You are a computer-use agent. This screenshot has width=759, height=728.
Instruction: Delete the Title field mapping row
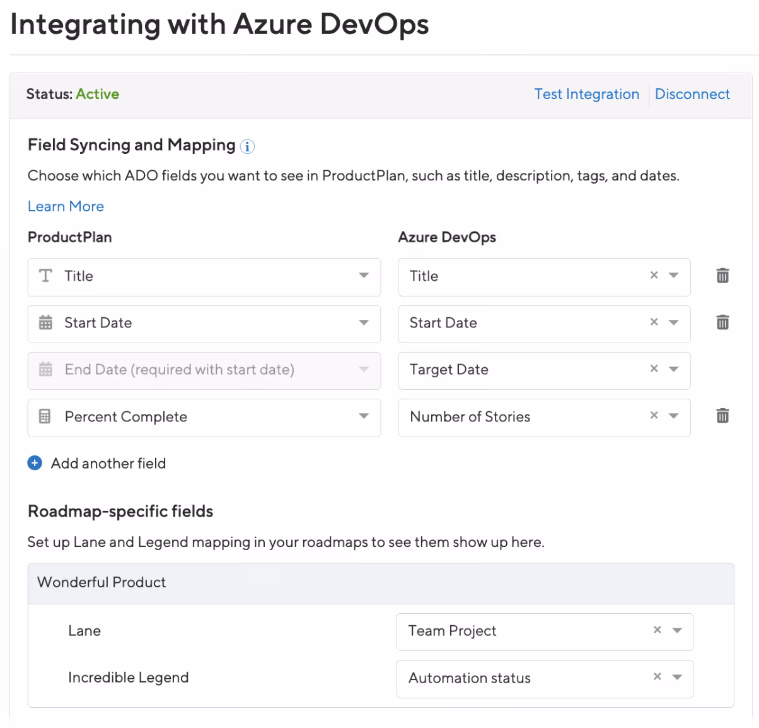722,276
